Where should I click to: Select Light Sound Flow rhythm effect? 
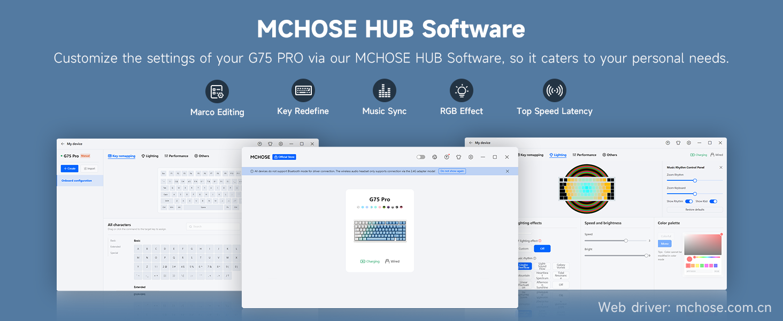coord(542,266)
